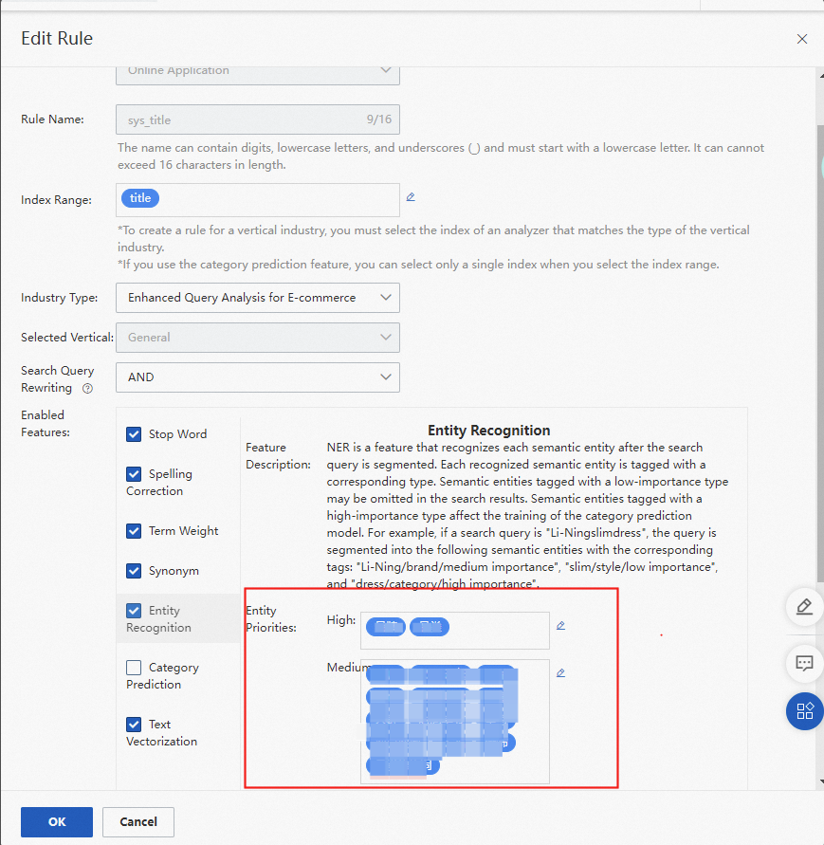
Task: Edit High entity priorities pencil icon
Action: click(560, 626)
